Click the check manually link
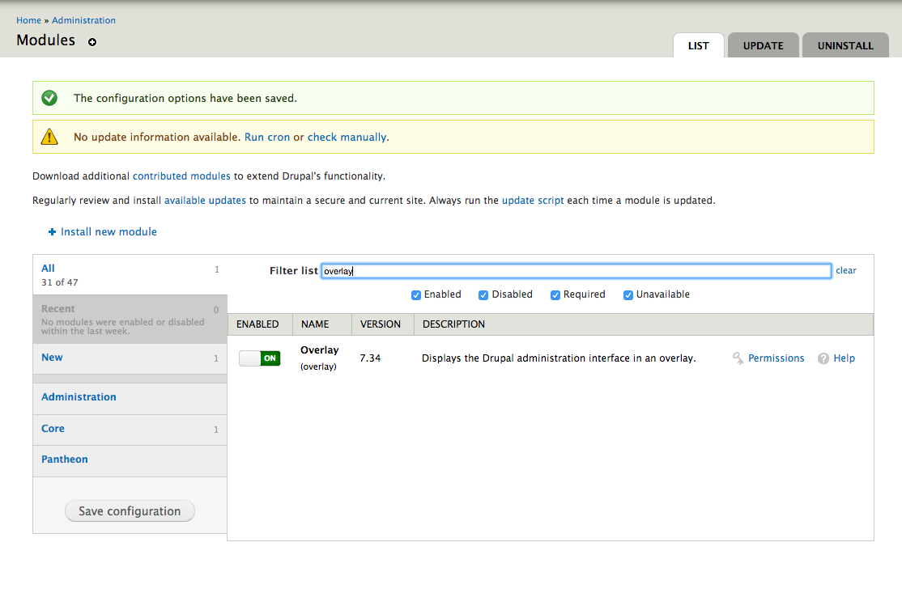 [347, 137]
